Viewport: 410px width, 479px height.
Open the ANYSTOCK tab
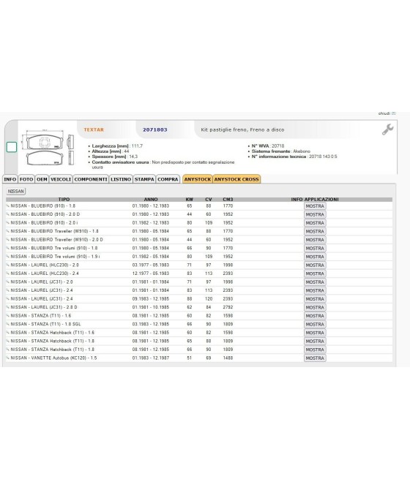198,179
